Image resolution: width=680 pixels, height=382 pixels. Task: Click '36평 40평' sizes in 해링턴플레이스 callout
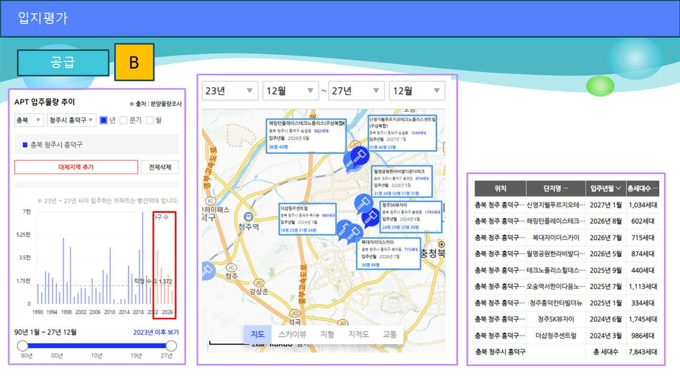[x=278, y=146]
